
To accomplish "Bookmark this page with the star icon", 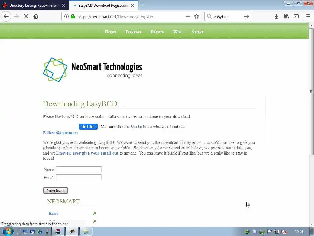I will pos(197,17).
